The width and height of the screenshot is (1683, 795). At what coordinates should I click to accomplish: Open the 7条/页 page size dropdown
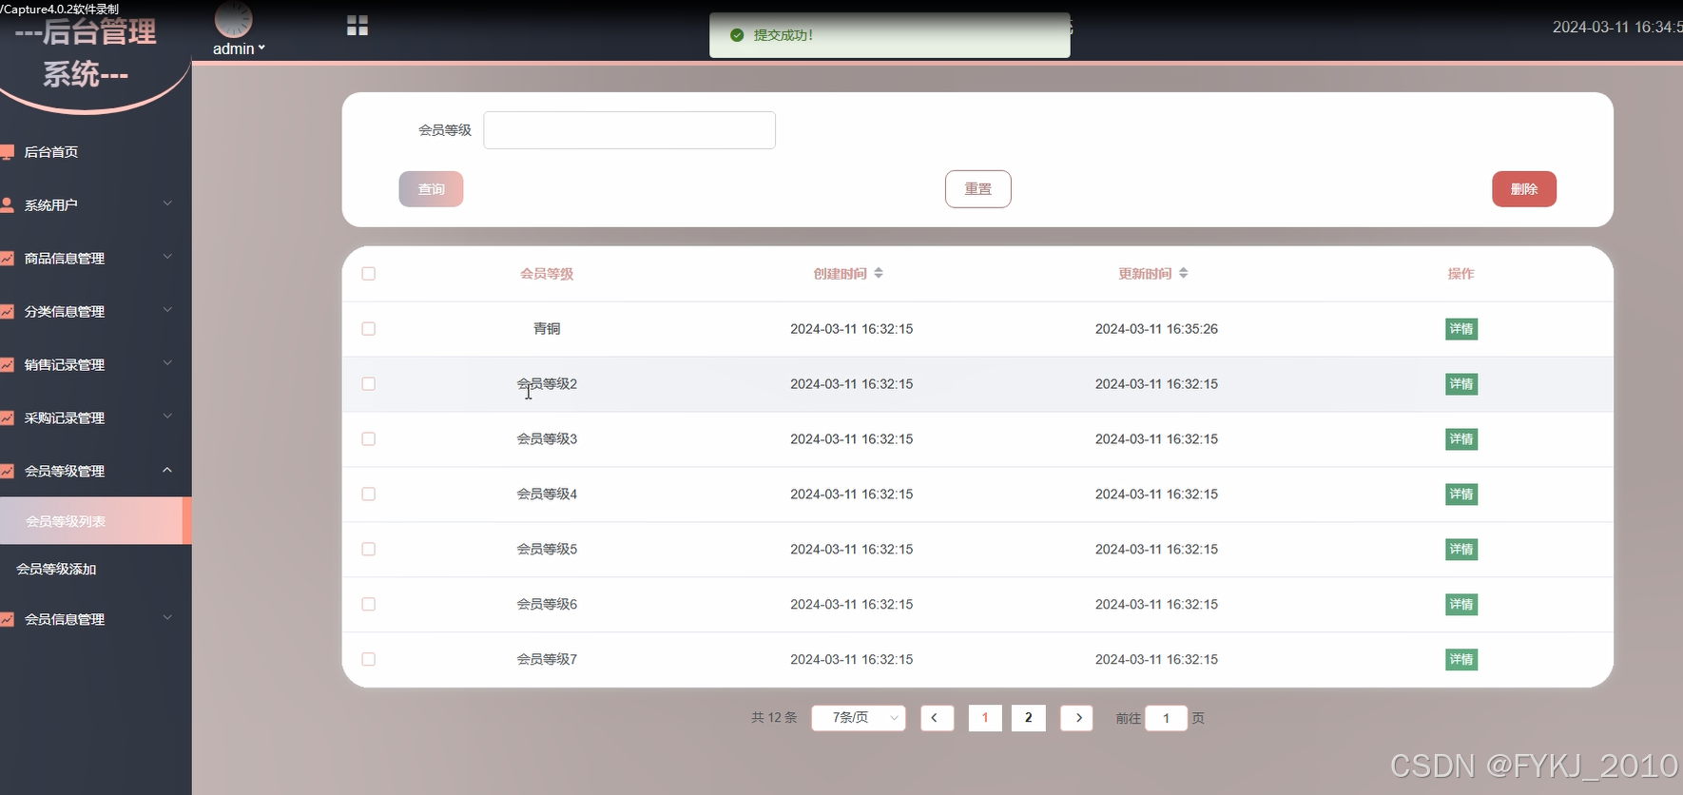(859, 718)
